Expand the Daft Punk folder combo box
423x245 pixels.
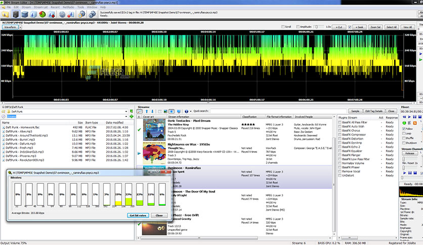tap(126, 111)
